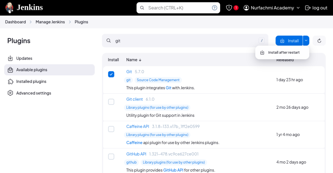333x173 pixels.
Task: Click the Jenkins title text in header
Action: coord(30,8)
